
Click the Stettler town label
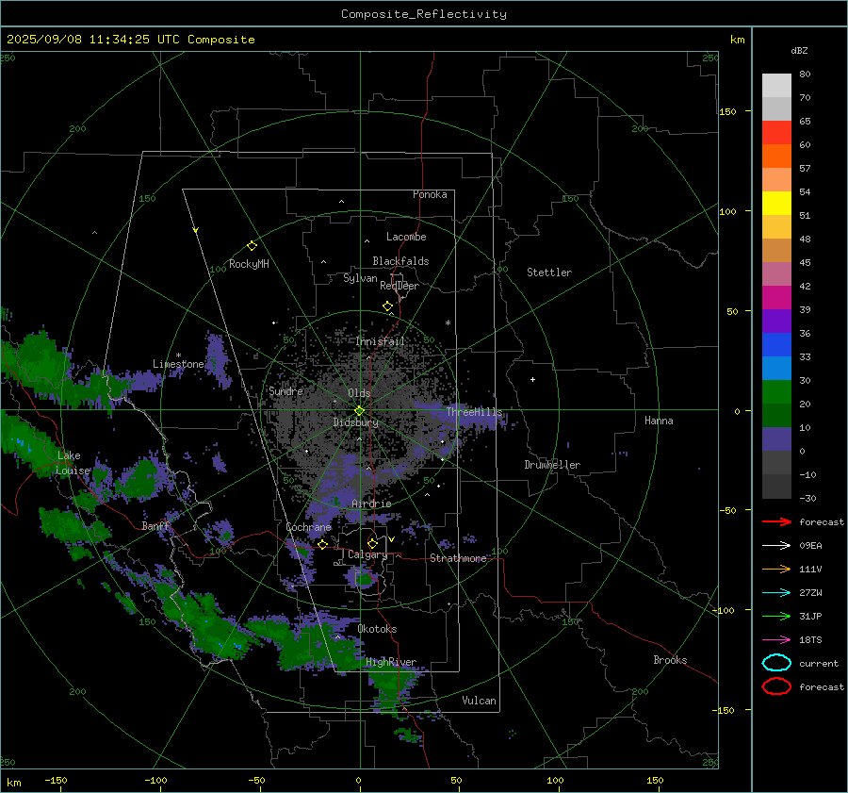549,273
